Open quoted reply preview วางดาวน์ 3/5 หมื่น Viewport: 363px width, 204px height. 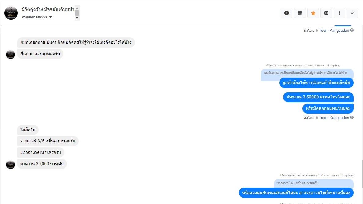click(x=314, y=183)
